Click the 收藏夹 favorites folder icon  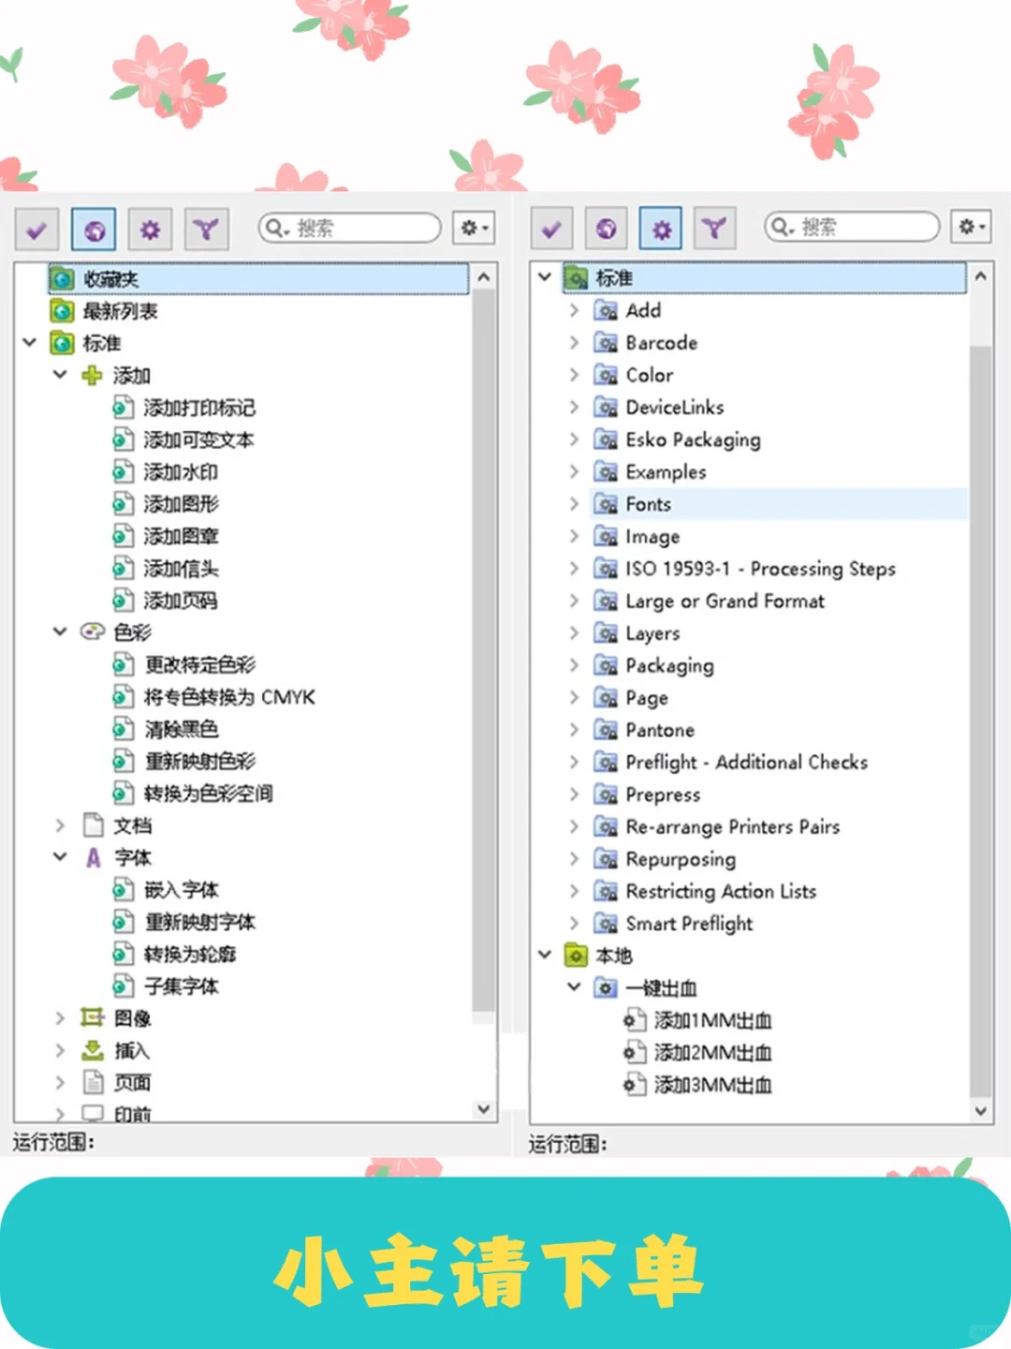(61, 278)
